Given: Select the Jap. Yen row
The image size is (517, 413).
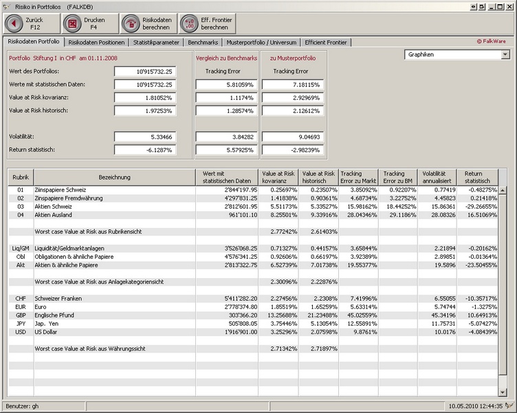Looking at the screenshot, I should 253,324.
